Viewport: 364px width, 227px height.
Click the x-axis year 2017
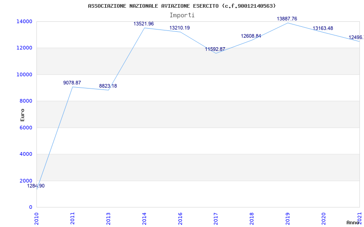[x=216, y=218]
